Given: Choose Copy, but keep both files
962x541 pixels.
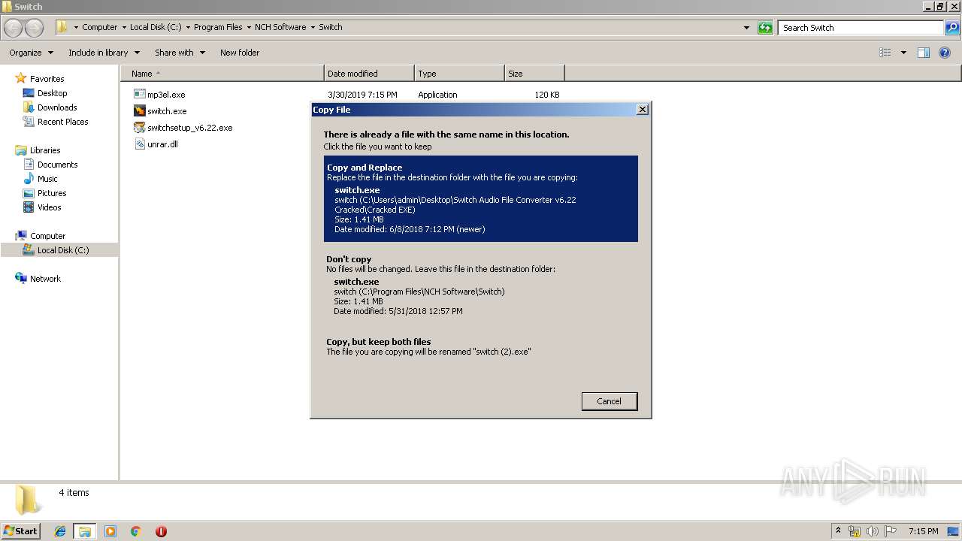Looking at the screenshot, I should 481,346.
